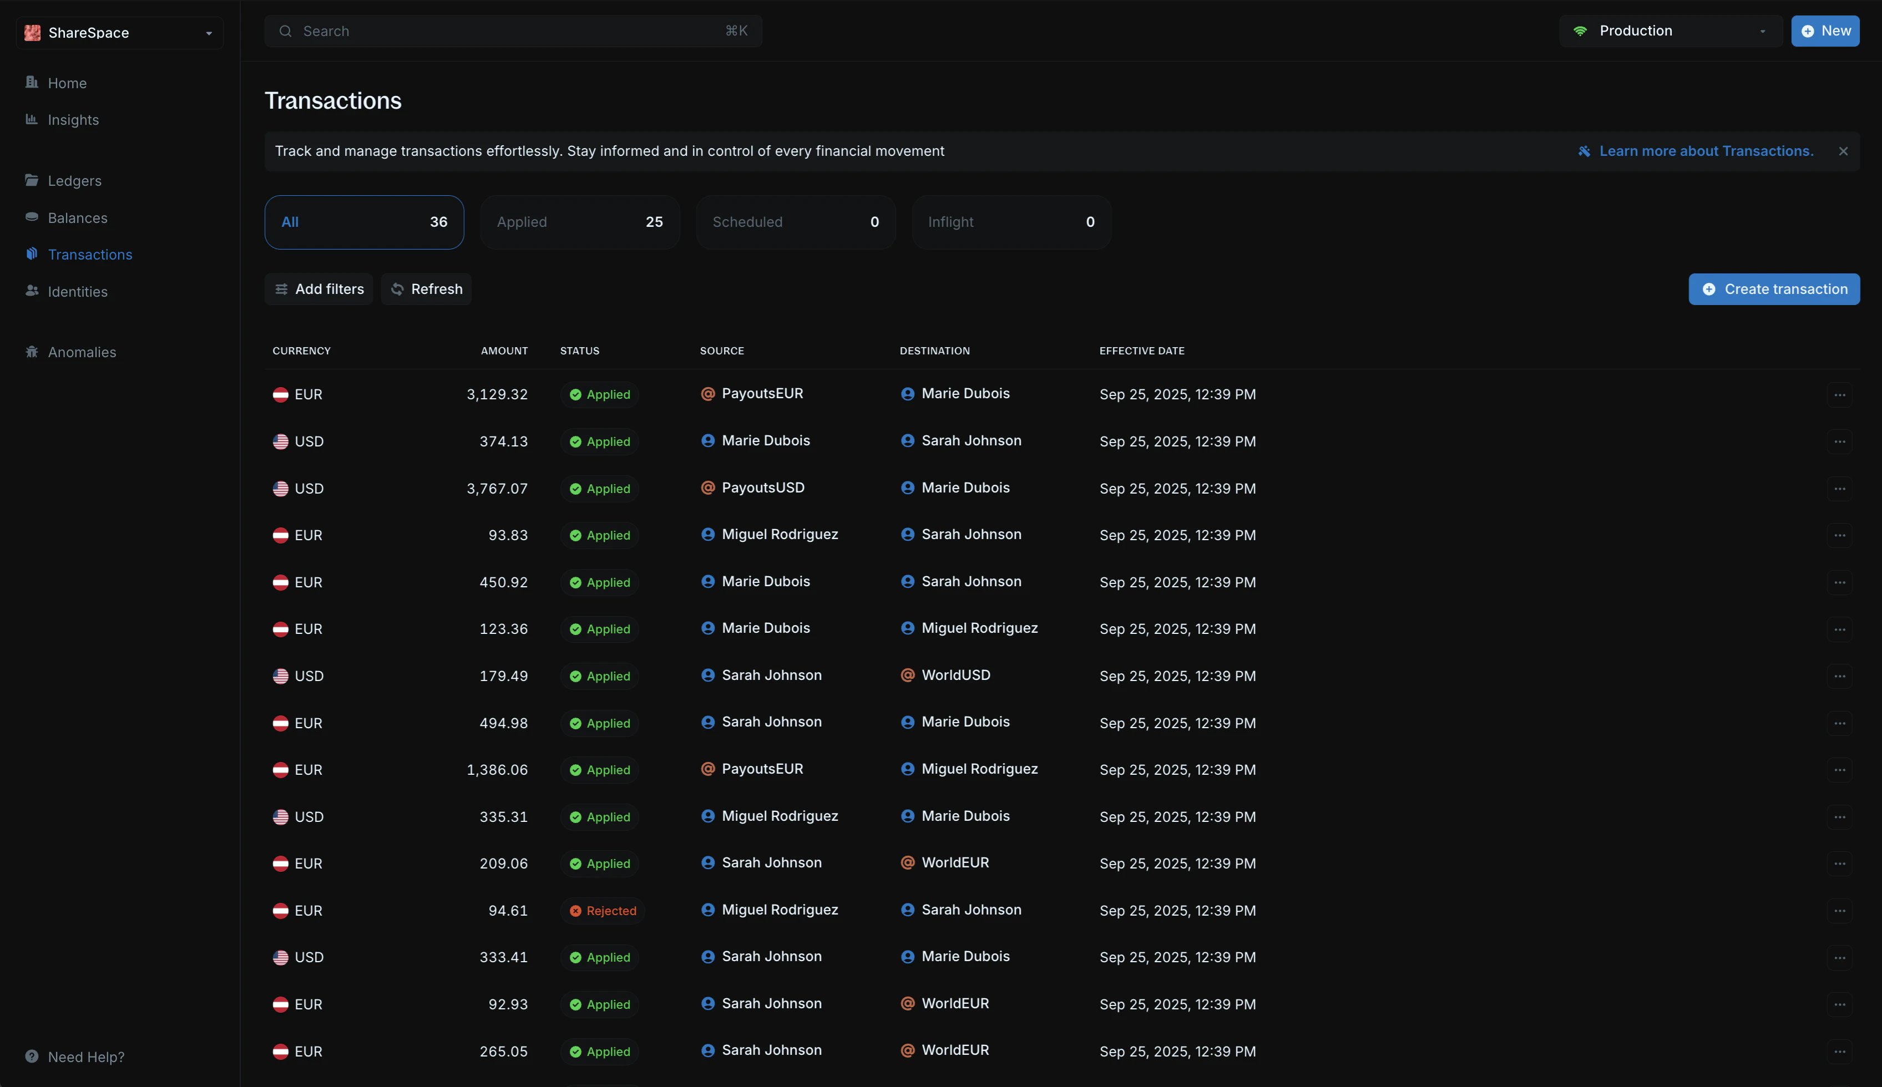The height and width of the screenshot is (1087, 1882).
Task: Open the Production environment dropdown
Action: click(x=1671, y=31)
